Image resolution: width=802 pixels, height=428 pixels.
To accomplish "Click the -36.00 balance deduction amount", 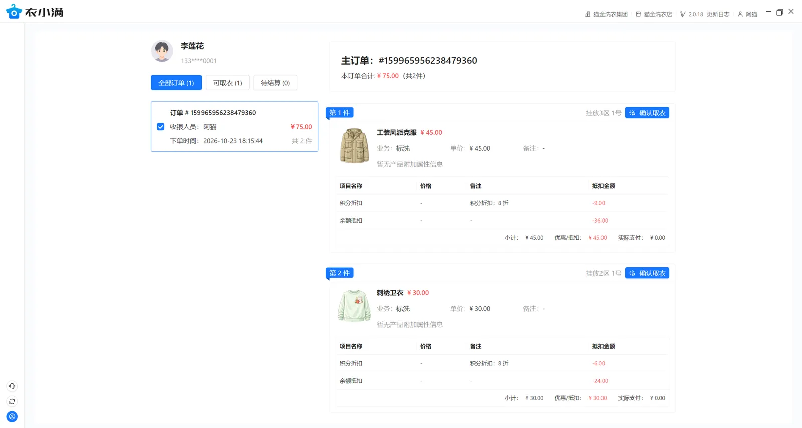I will click(600, 221).
